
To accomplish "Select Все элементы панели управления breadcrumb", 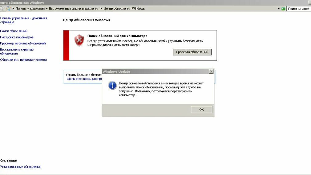I will point(74,9).
